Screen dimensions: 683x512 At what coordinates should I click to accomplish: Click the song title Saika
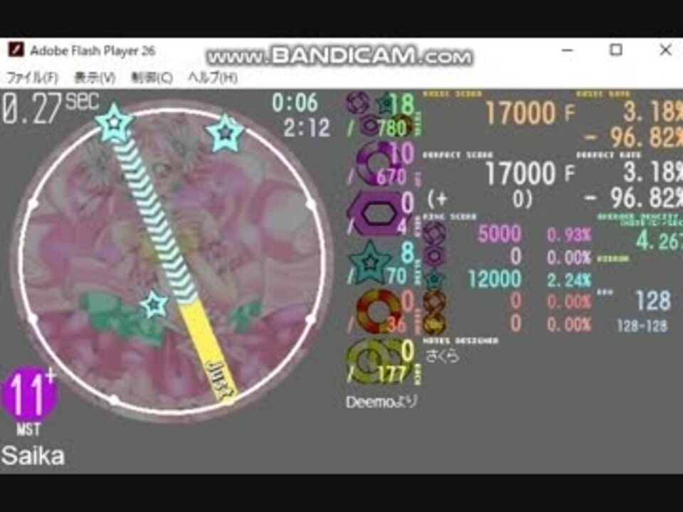[33, 456]
